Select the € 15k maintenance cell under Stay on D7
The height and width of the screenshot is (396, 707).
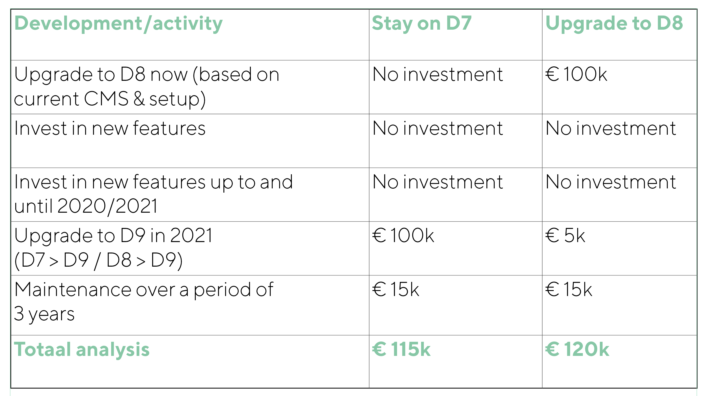click(456, 305)
